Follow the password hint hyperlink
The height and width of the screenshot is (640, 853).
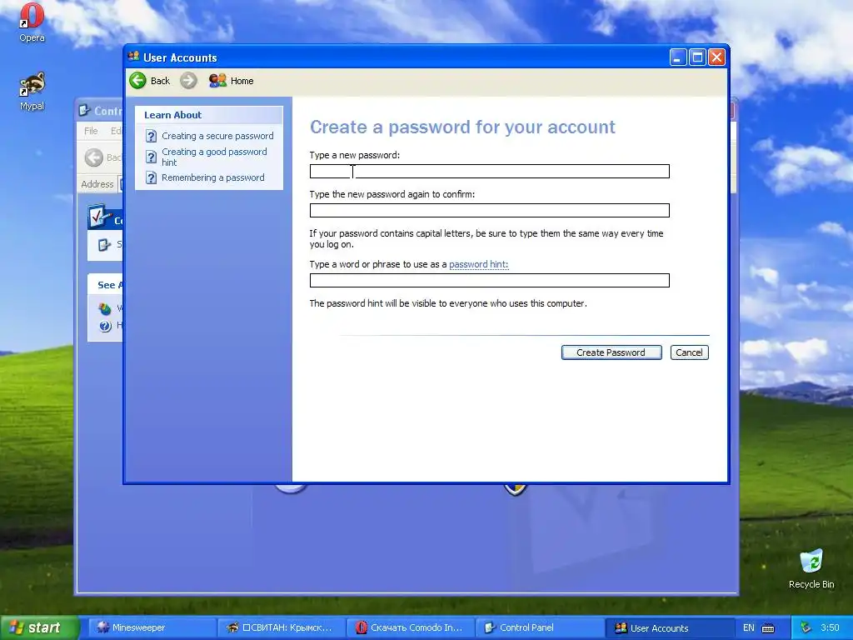[x=479, y=264]
